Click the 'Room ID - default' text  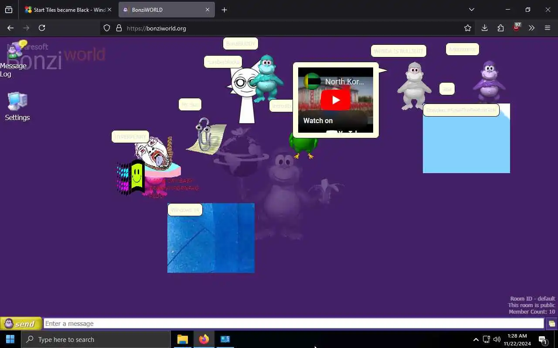coord(533,298)
